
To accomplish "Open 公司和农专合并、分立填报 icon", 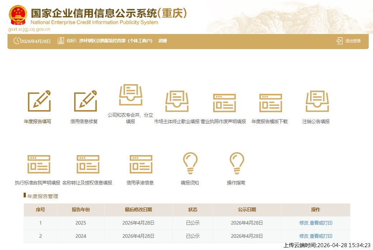I will click(x=130, y=95).
